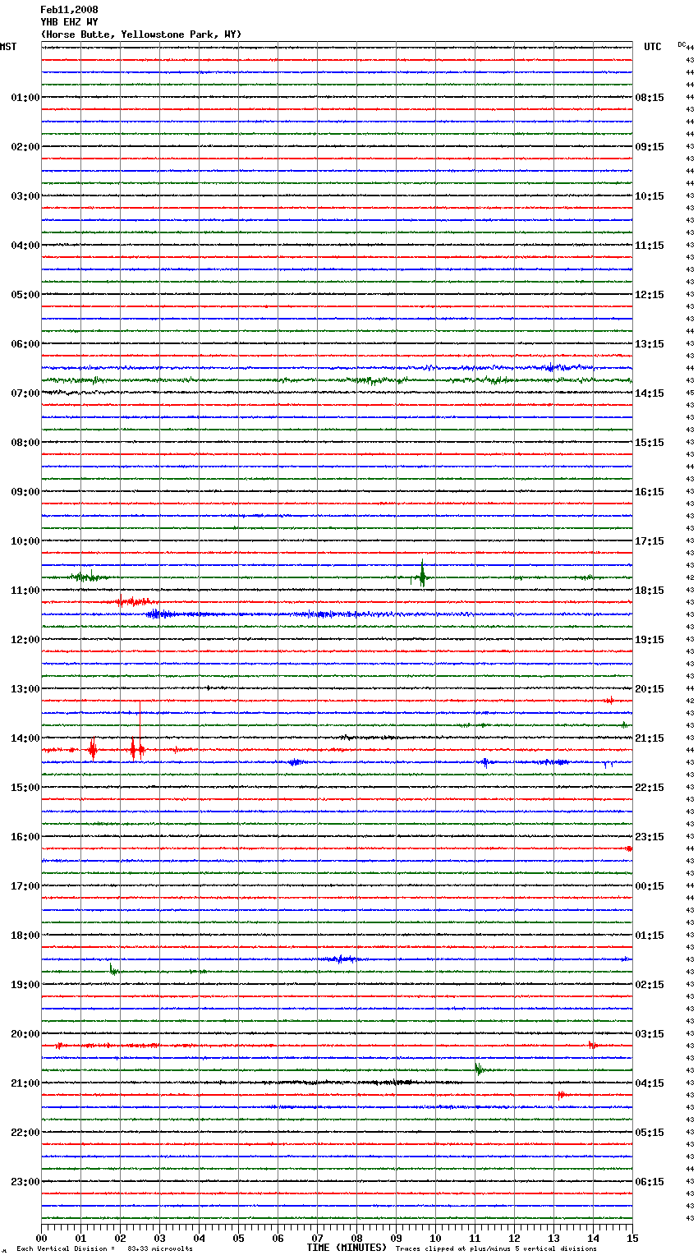
Task: Click the 'DC' column header
Action: coord(682,44)
